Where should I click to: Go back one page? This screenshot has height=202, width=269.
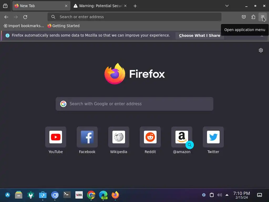click(x=6, y=17)
